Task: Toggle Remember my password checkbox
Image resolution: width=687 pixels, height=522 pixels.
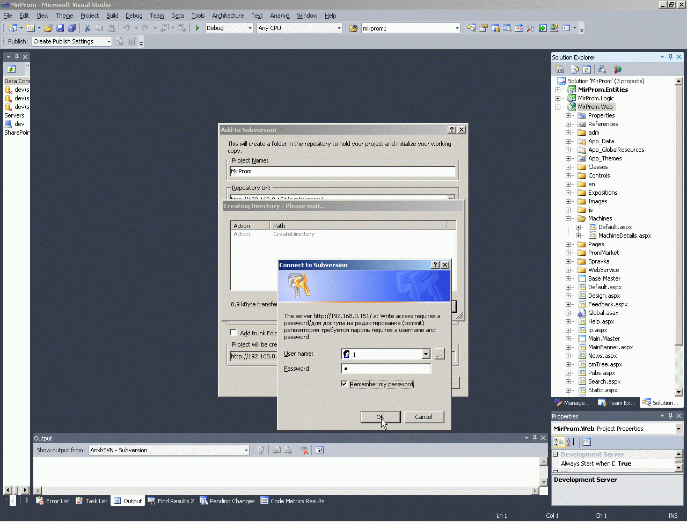Action: pyautogui.click(x=344, y=384)
